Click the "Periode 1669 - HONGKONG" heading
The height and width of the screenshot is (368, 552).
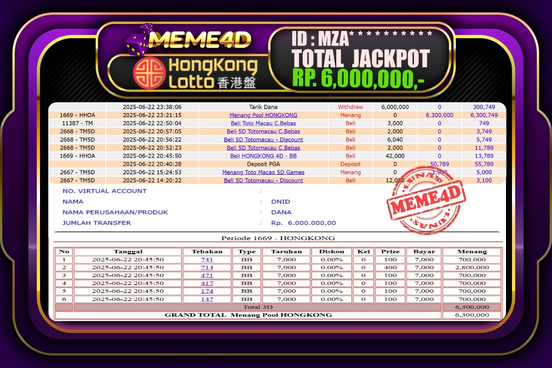pyautogui.click(x=278, y=238)
